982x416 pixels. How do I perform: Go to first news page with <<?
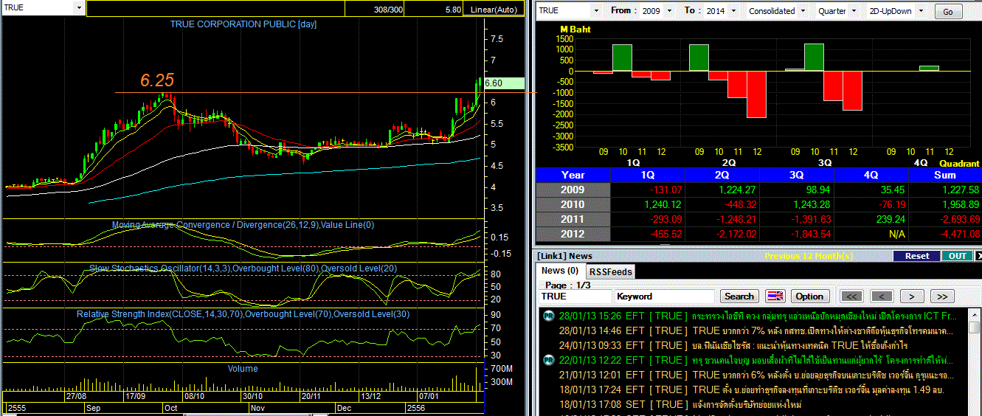coord(851,296)
